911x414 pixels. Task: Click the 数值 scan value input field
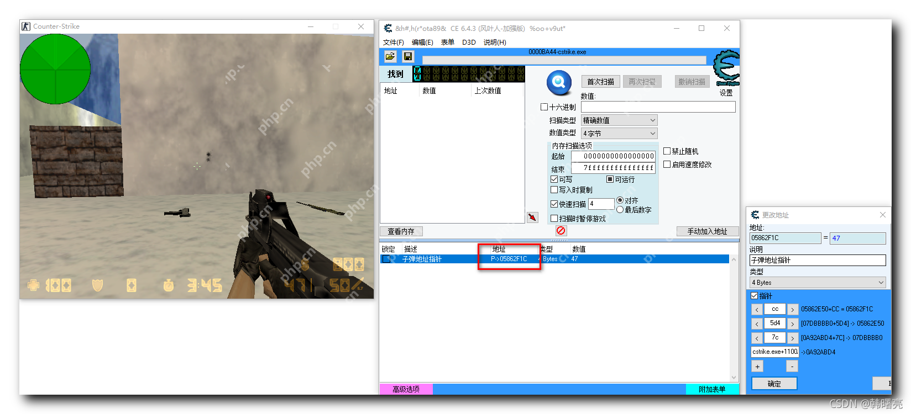(x=658, y=107)
